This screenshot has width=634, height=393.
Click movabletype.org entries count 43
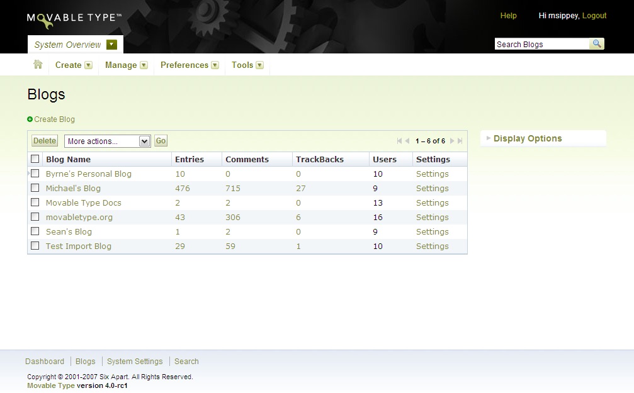pos(180,218)
